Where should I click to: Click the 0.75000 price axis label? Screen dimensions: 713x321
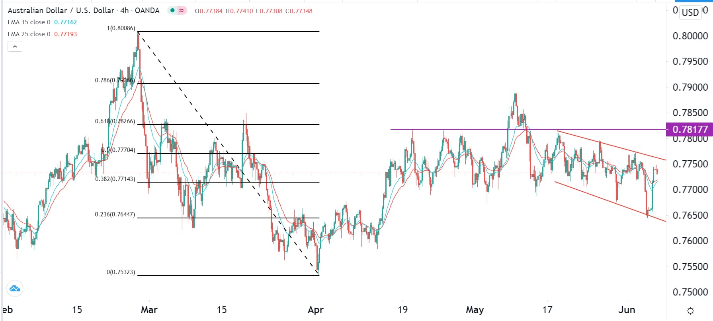click(x=690, y=292)
